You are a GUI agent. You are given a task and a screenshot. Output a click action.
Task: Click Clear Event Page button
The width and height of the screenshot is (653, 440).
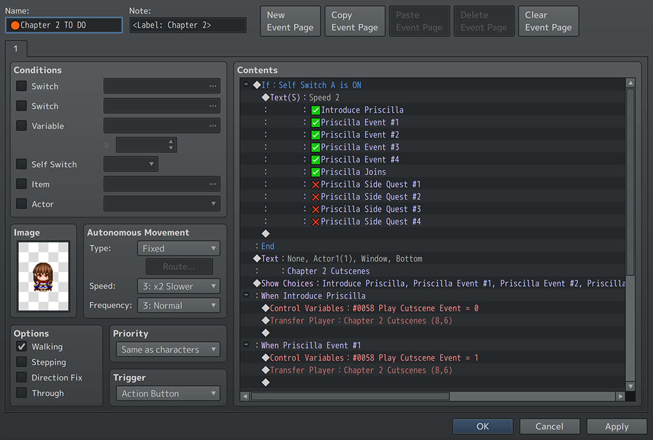click(x=549, y=21)
